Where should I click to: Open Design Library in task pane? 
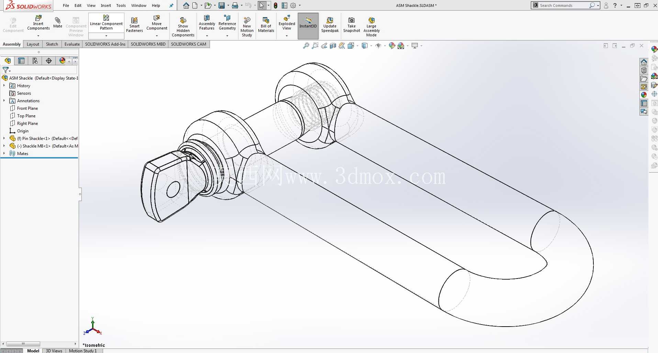644,70
